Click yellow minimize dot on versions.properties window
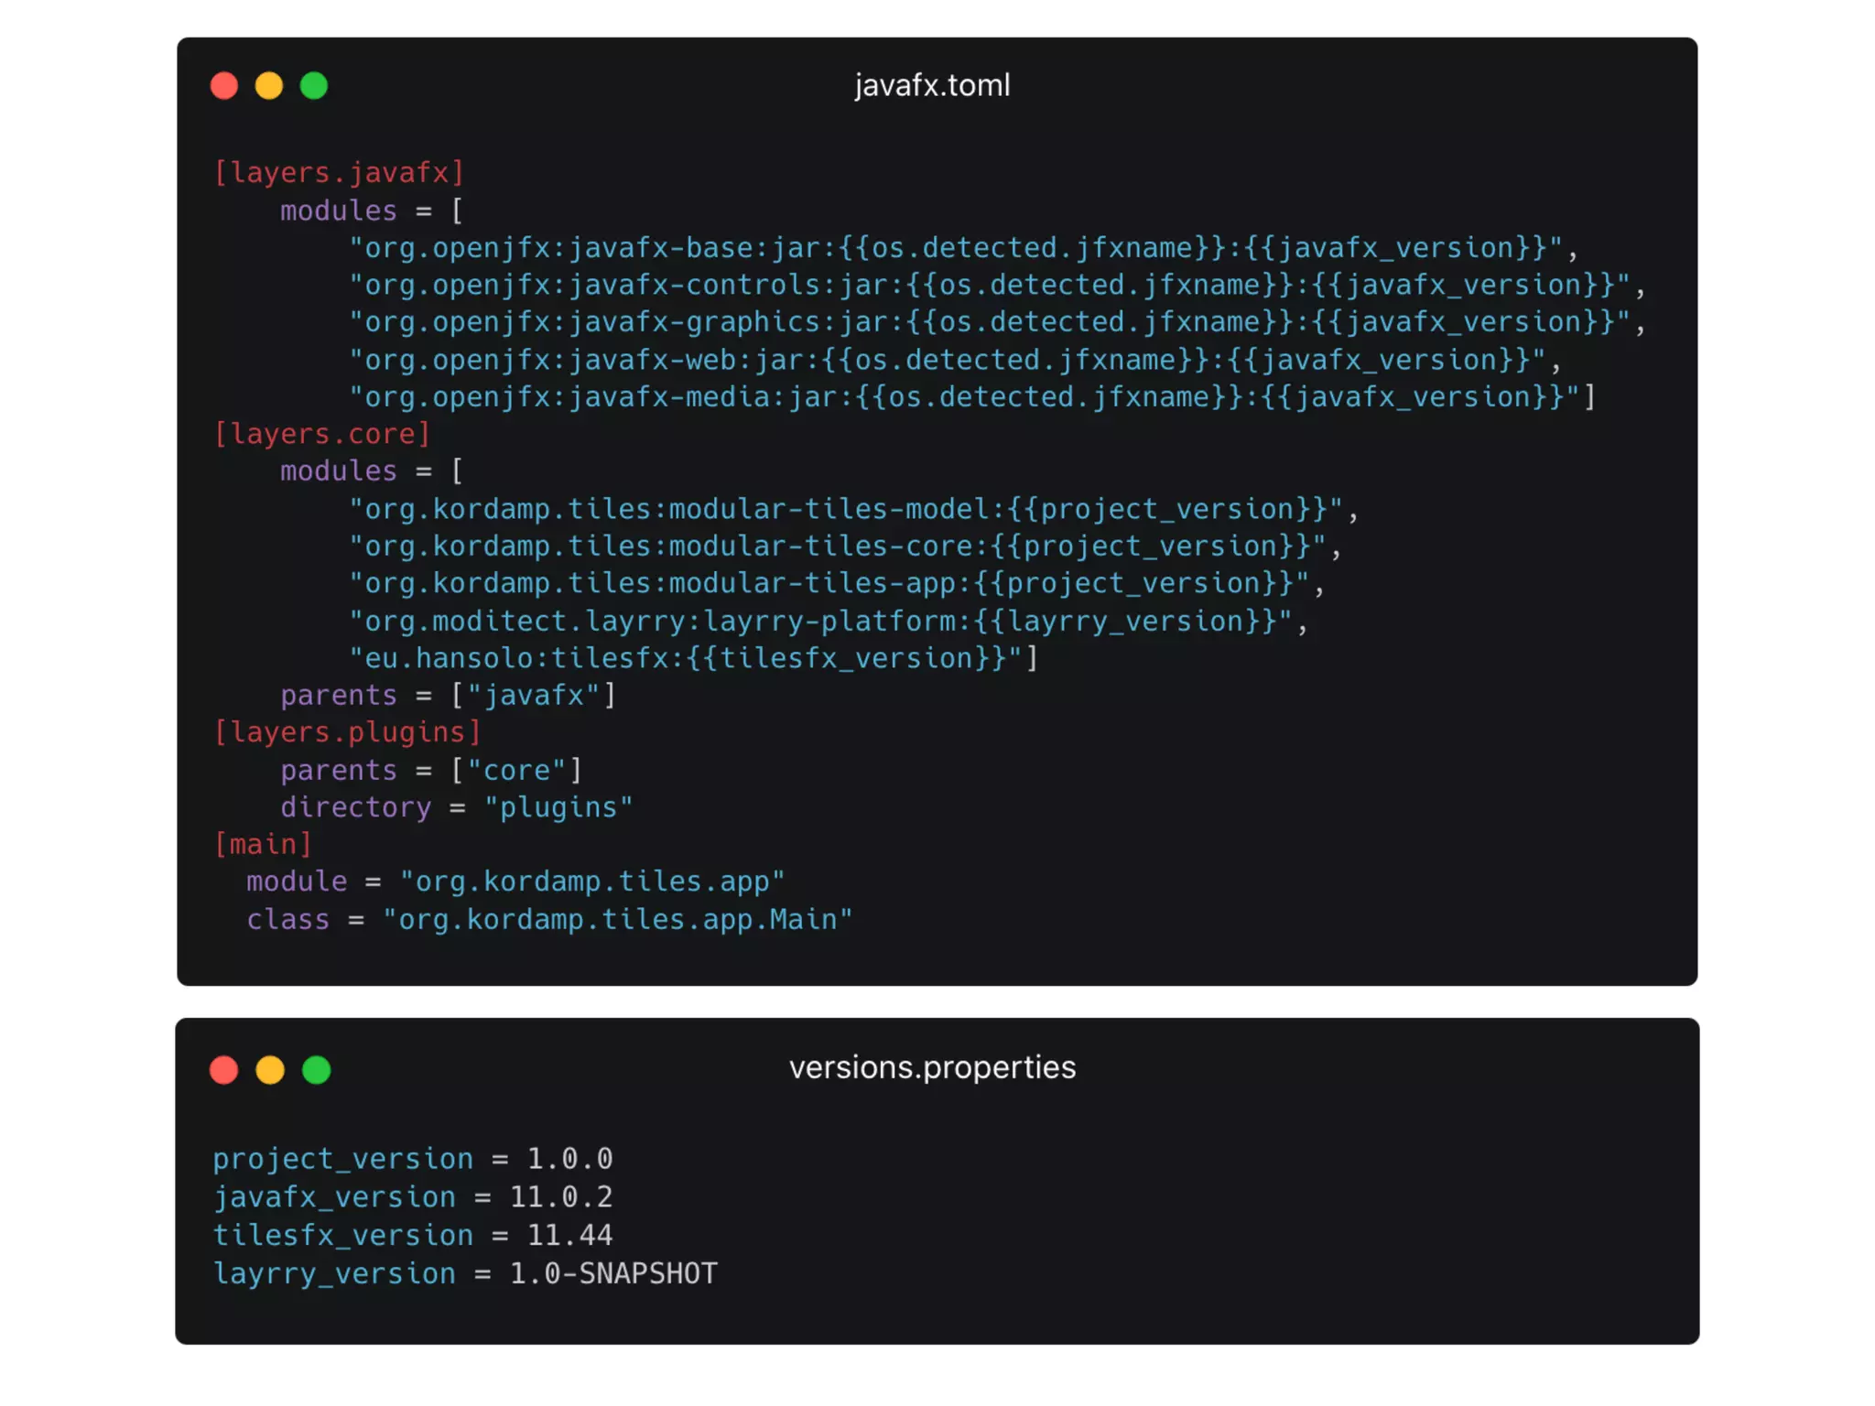The width and height of the screenshot is (1875, 1406). coord(270,1070)
